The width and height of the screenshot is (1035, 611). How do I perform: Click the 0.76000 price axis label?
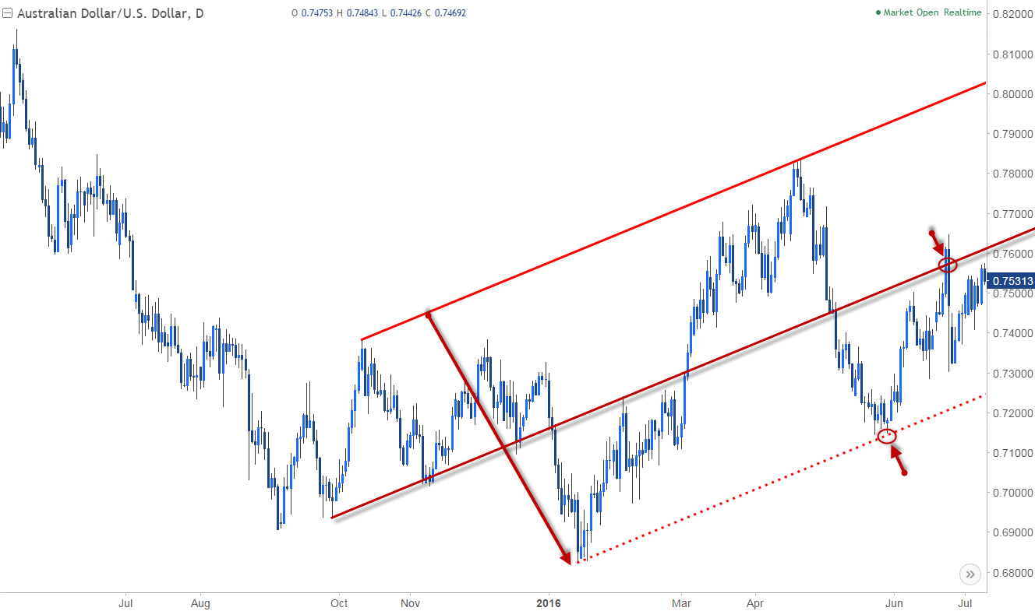tap(1012, 254)
